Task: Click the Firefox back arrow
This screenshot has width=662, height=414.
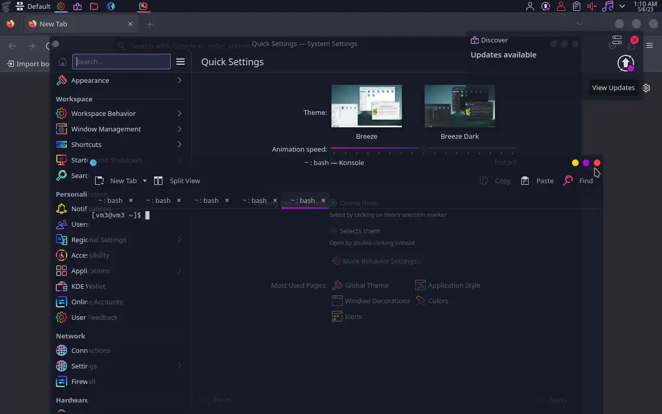Action: coord(12,46)
